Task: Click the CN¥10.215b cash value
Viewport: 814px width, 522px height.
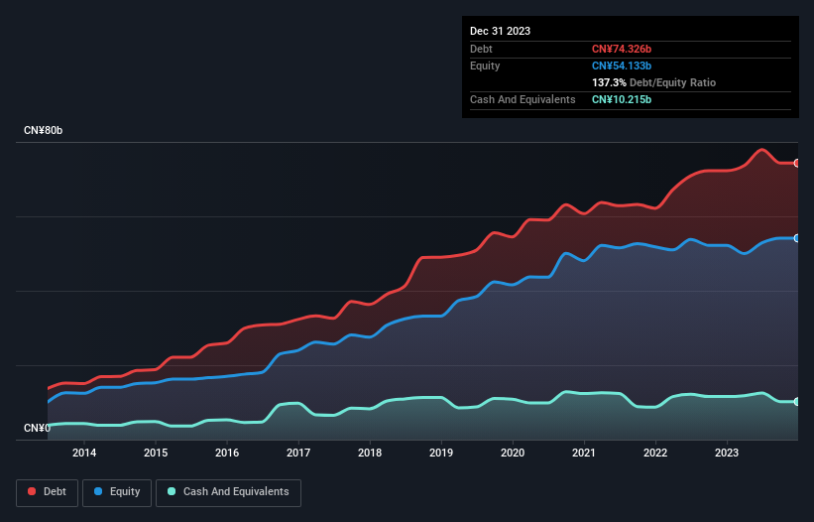Action: tap(622, 99)
